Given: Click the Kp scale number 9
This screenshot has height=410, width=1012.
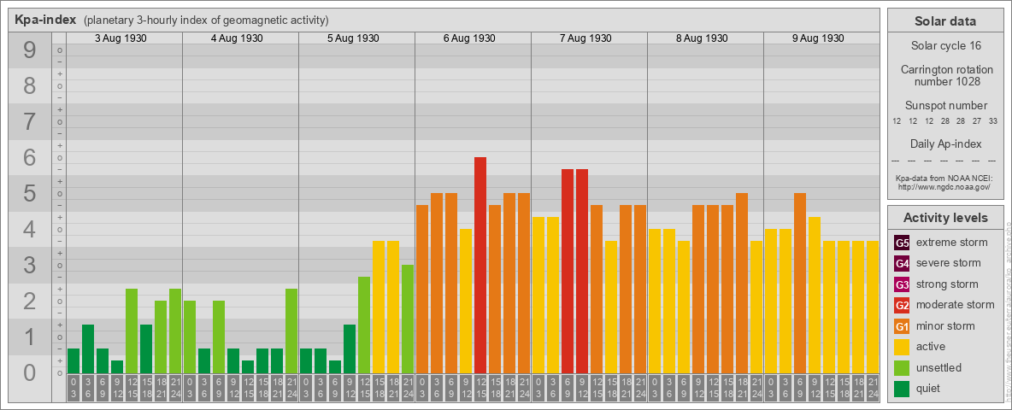Looking at the screenshot, I should click(x=29, y=50).
